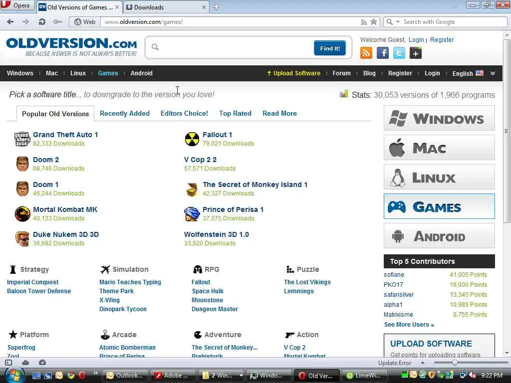Viewport: 511px width, 383px height.
Task: Click the Monkey Island treasure chest icon
Action: pos(192,190)
